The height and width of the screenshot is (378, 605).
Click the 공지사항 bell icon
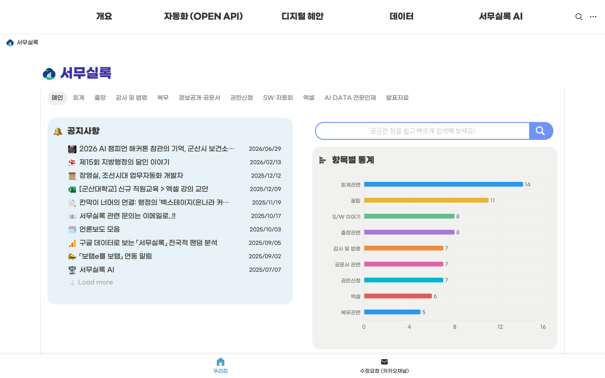pos(58,131)
